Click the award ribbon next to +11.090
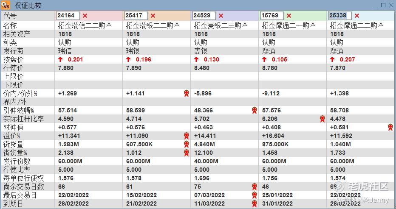 tap(187, 136)
